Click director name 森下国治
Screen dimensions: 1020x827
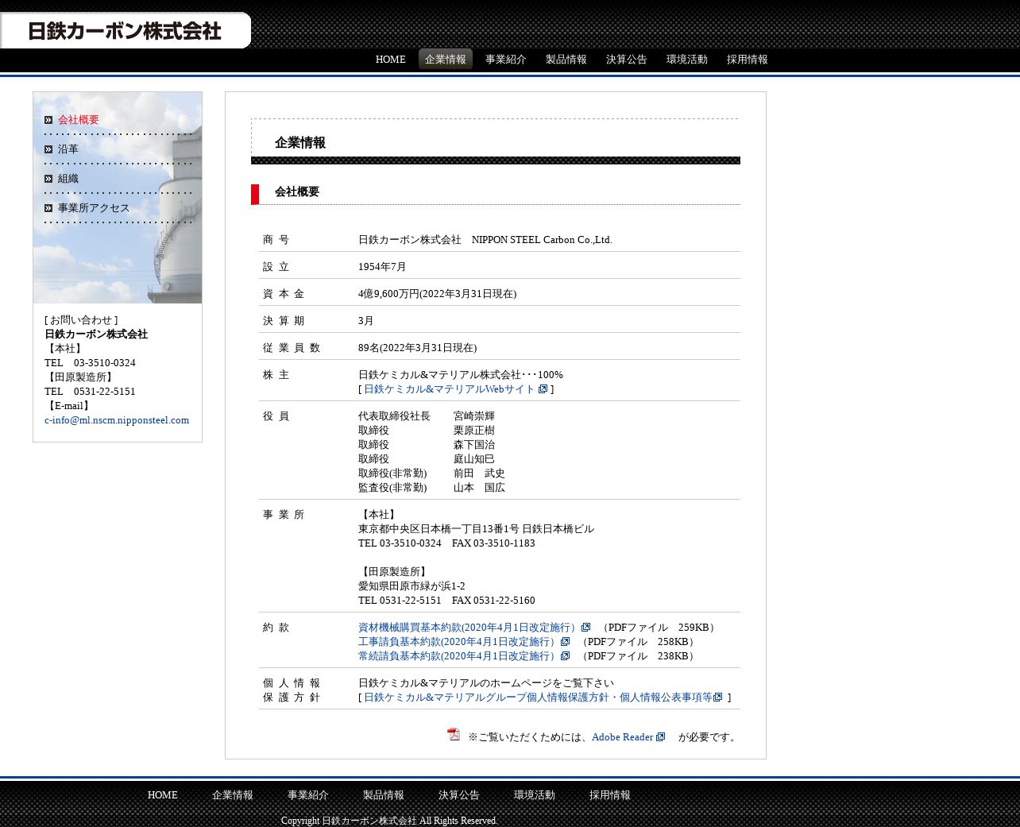pos(474,445)
